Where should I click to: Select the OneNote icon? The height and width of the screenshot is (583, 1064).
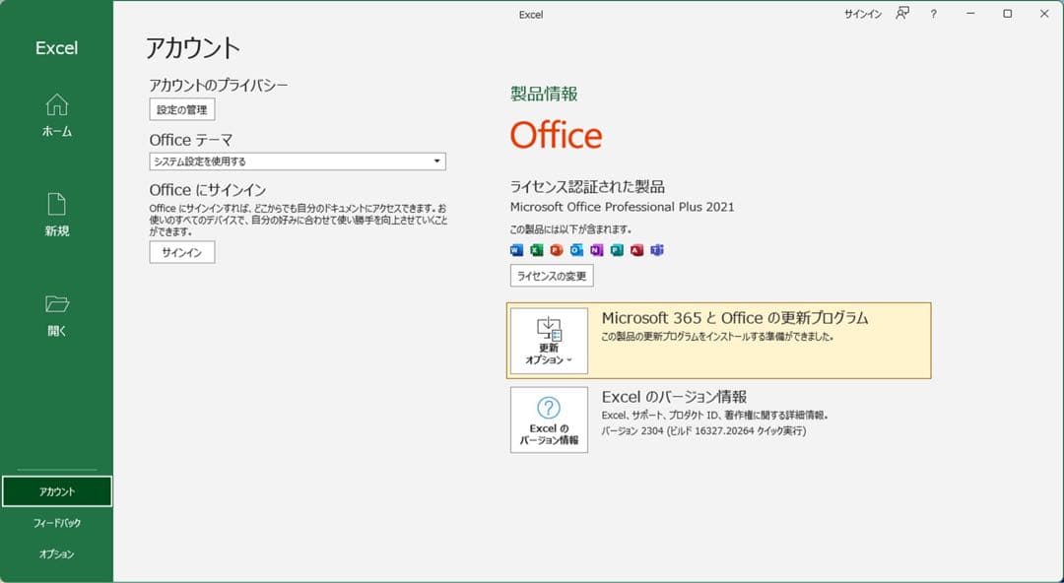[598, 250]
